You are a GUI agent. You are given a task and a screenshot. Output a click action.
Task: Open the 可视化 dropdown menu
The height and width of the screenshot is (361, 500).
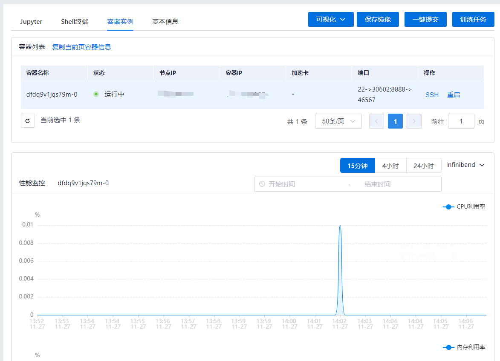[x=330, y=20]
